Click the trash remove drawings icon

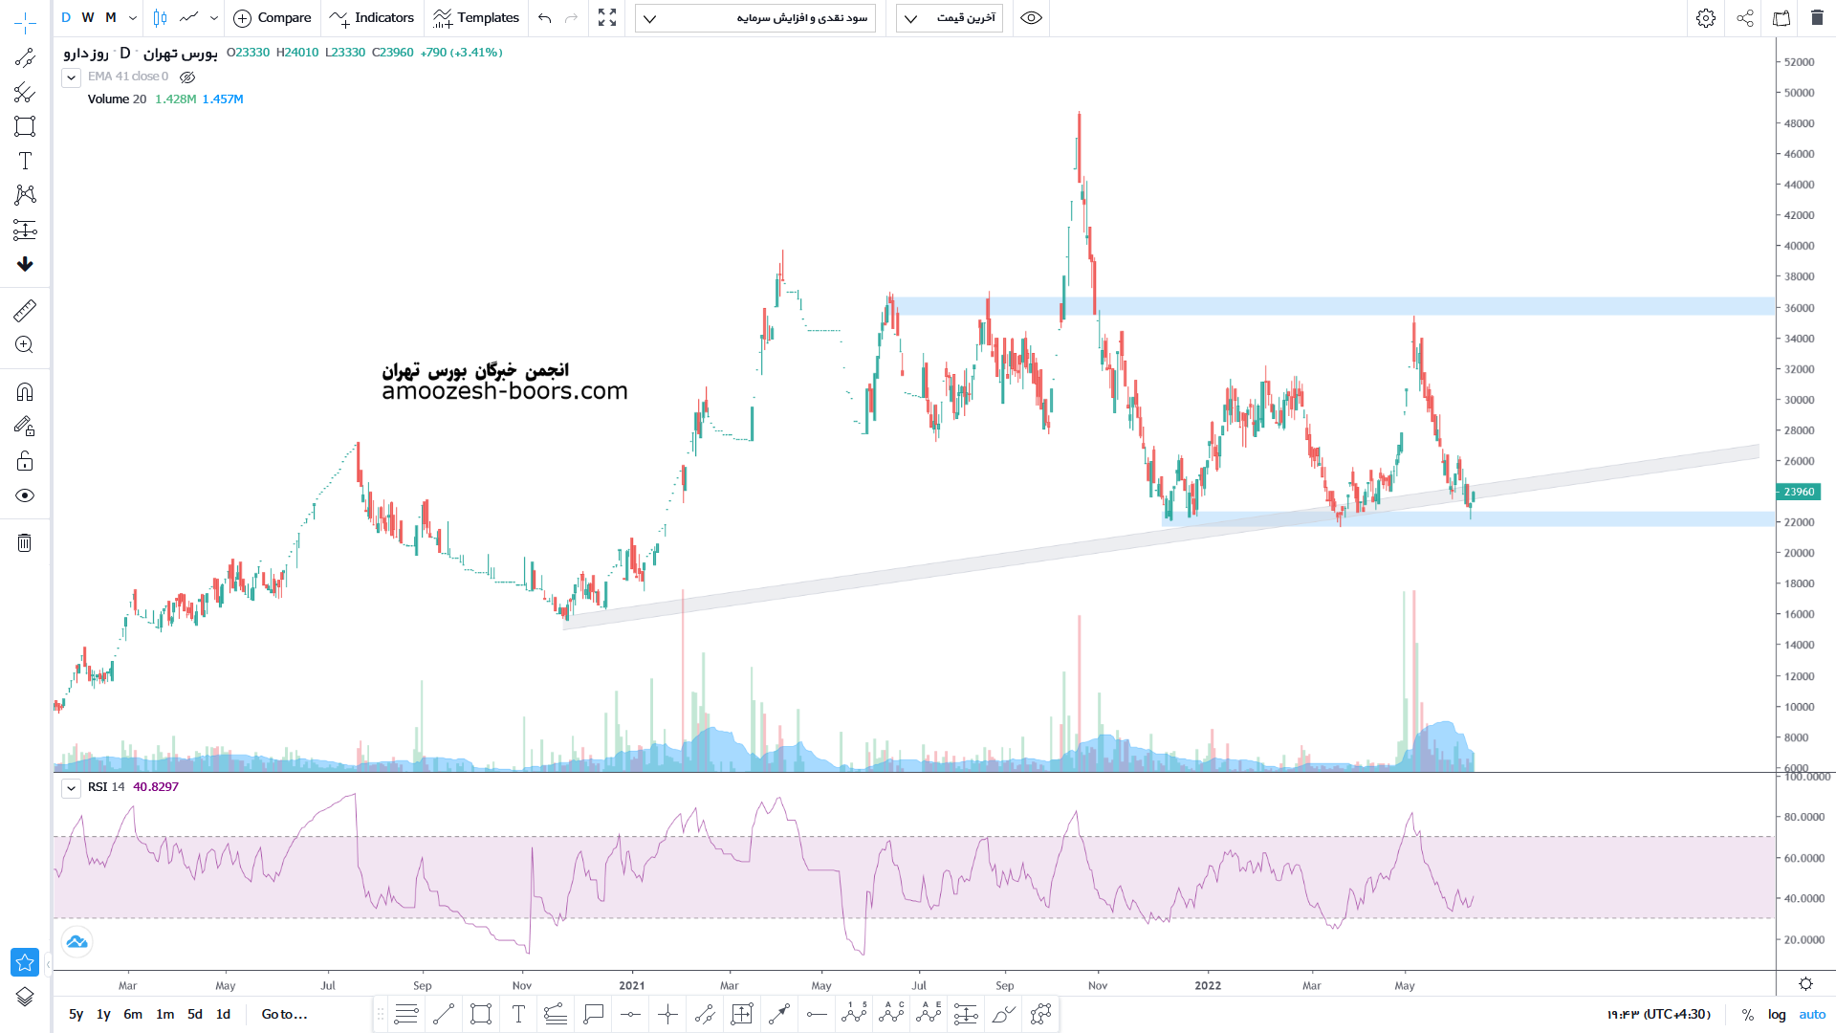(25, 543)
